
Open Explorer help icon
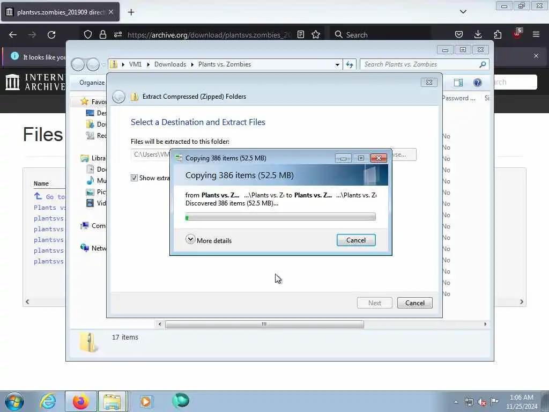477,82
